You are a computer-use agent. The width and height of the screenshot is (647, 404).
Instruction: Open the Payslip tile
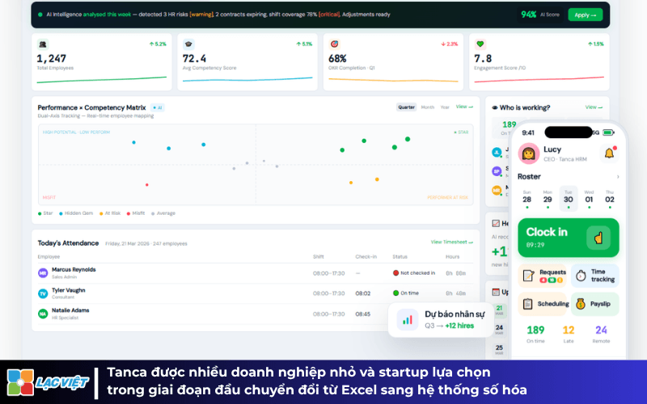pyautogui.click(x=594, y=305)
